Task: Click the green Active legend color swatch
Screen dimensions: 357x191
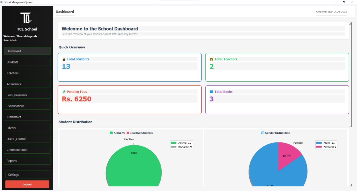Action: tap(174, 143)
